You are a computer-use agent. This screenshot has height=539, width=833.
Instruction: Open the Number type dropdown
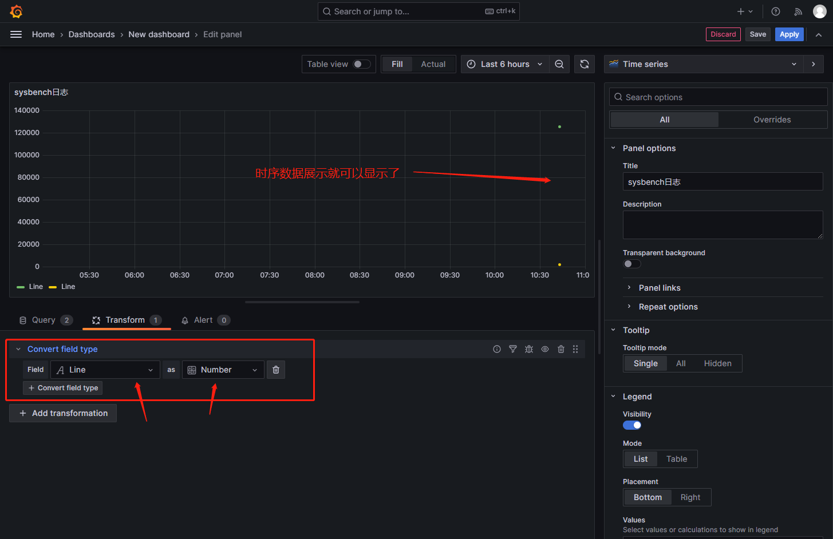(x=223, y=370)
